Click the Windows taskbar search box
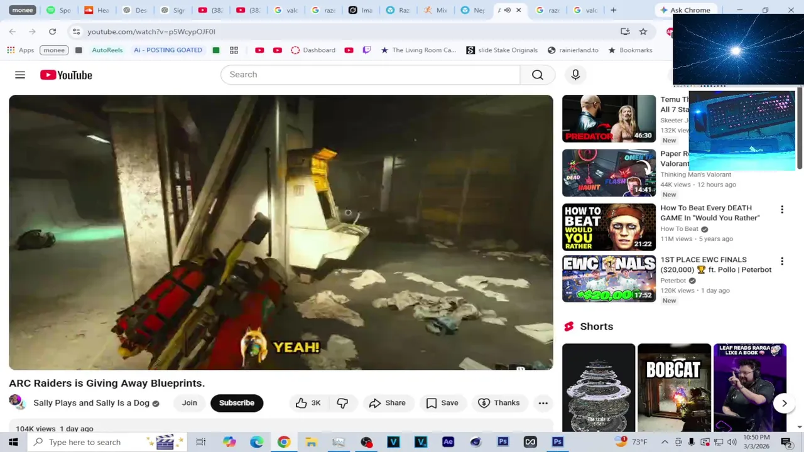The image size is (804, 452). 108,442
